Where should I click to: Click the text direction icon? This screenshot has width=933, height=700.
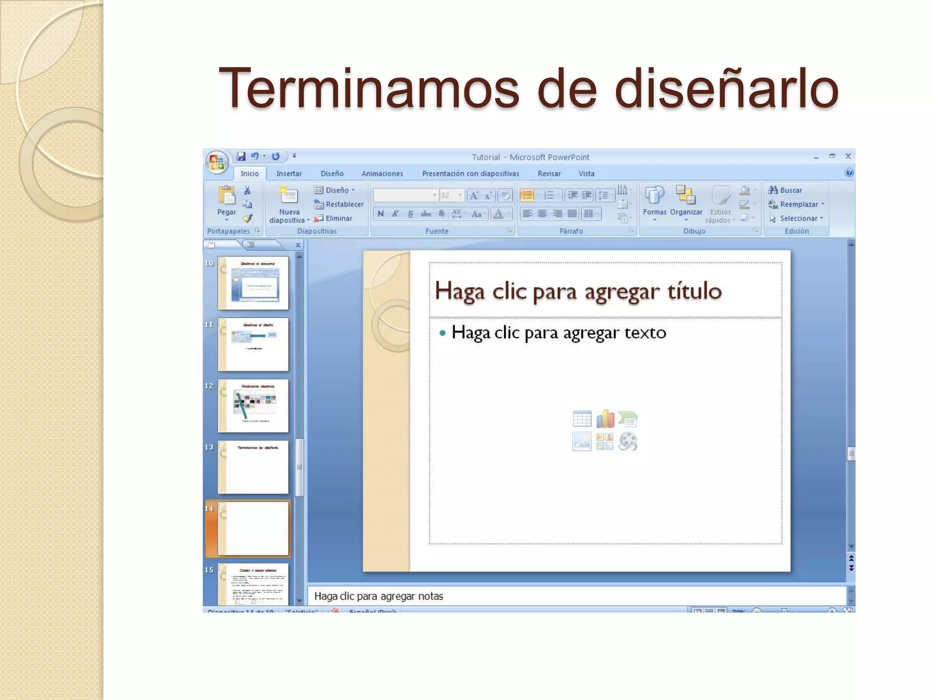(624, 190)
